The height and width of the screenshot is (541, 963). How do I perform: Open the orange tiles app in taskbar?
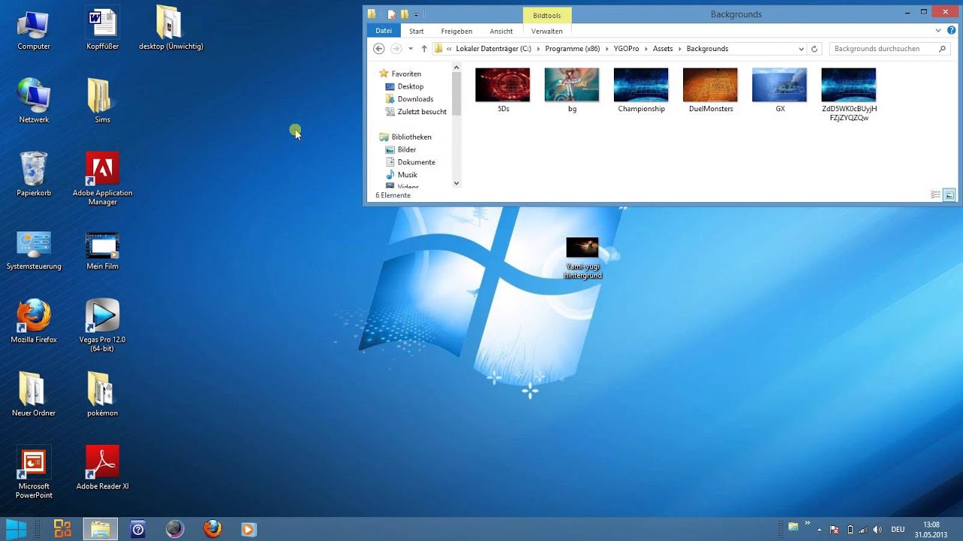62,529
